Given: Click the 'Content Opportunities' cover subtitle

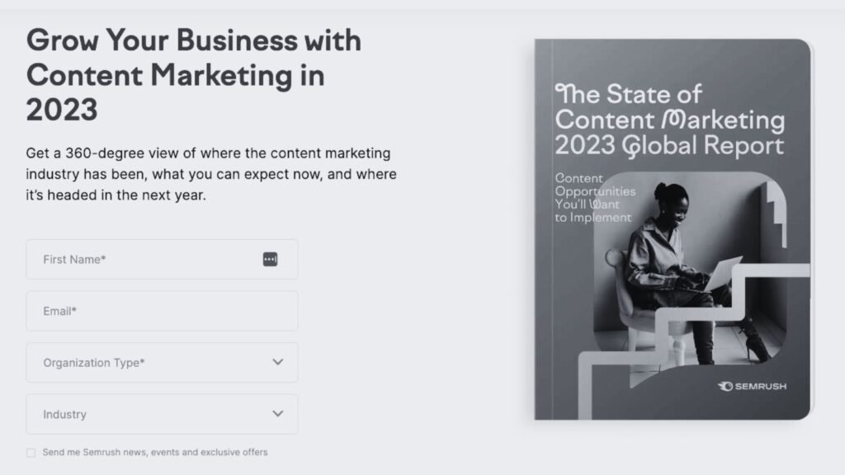Looking at the screenshot, I should pos(595,198).
